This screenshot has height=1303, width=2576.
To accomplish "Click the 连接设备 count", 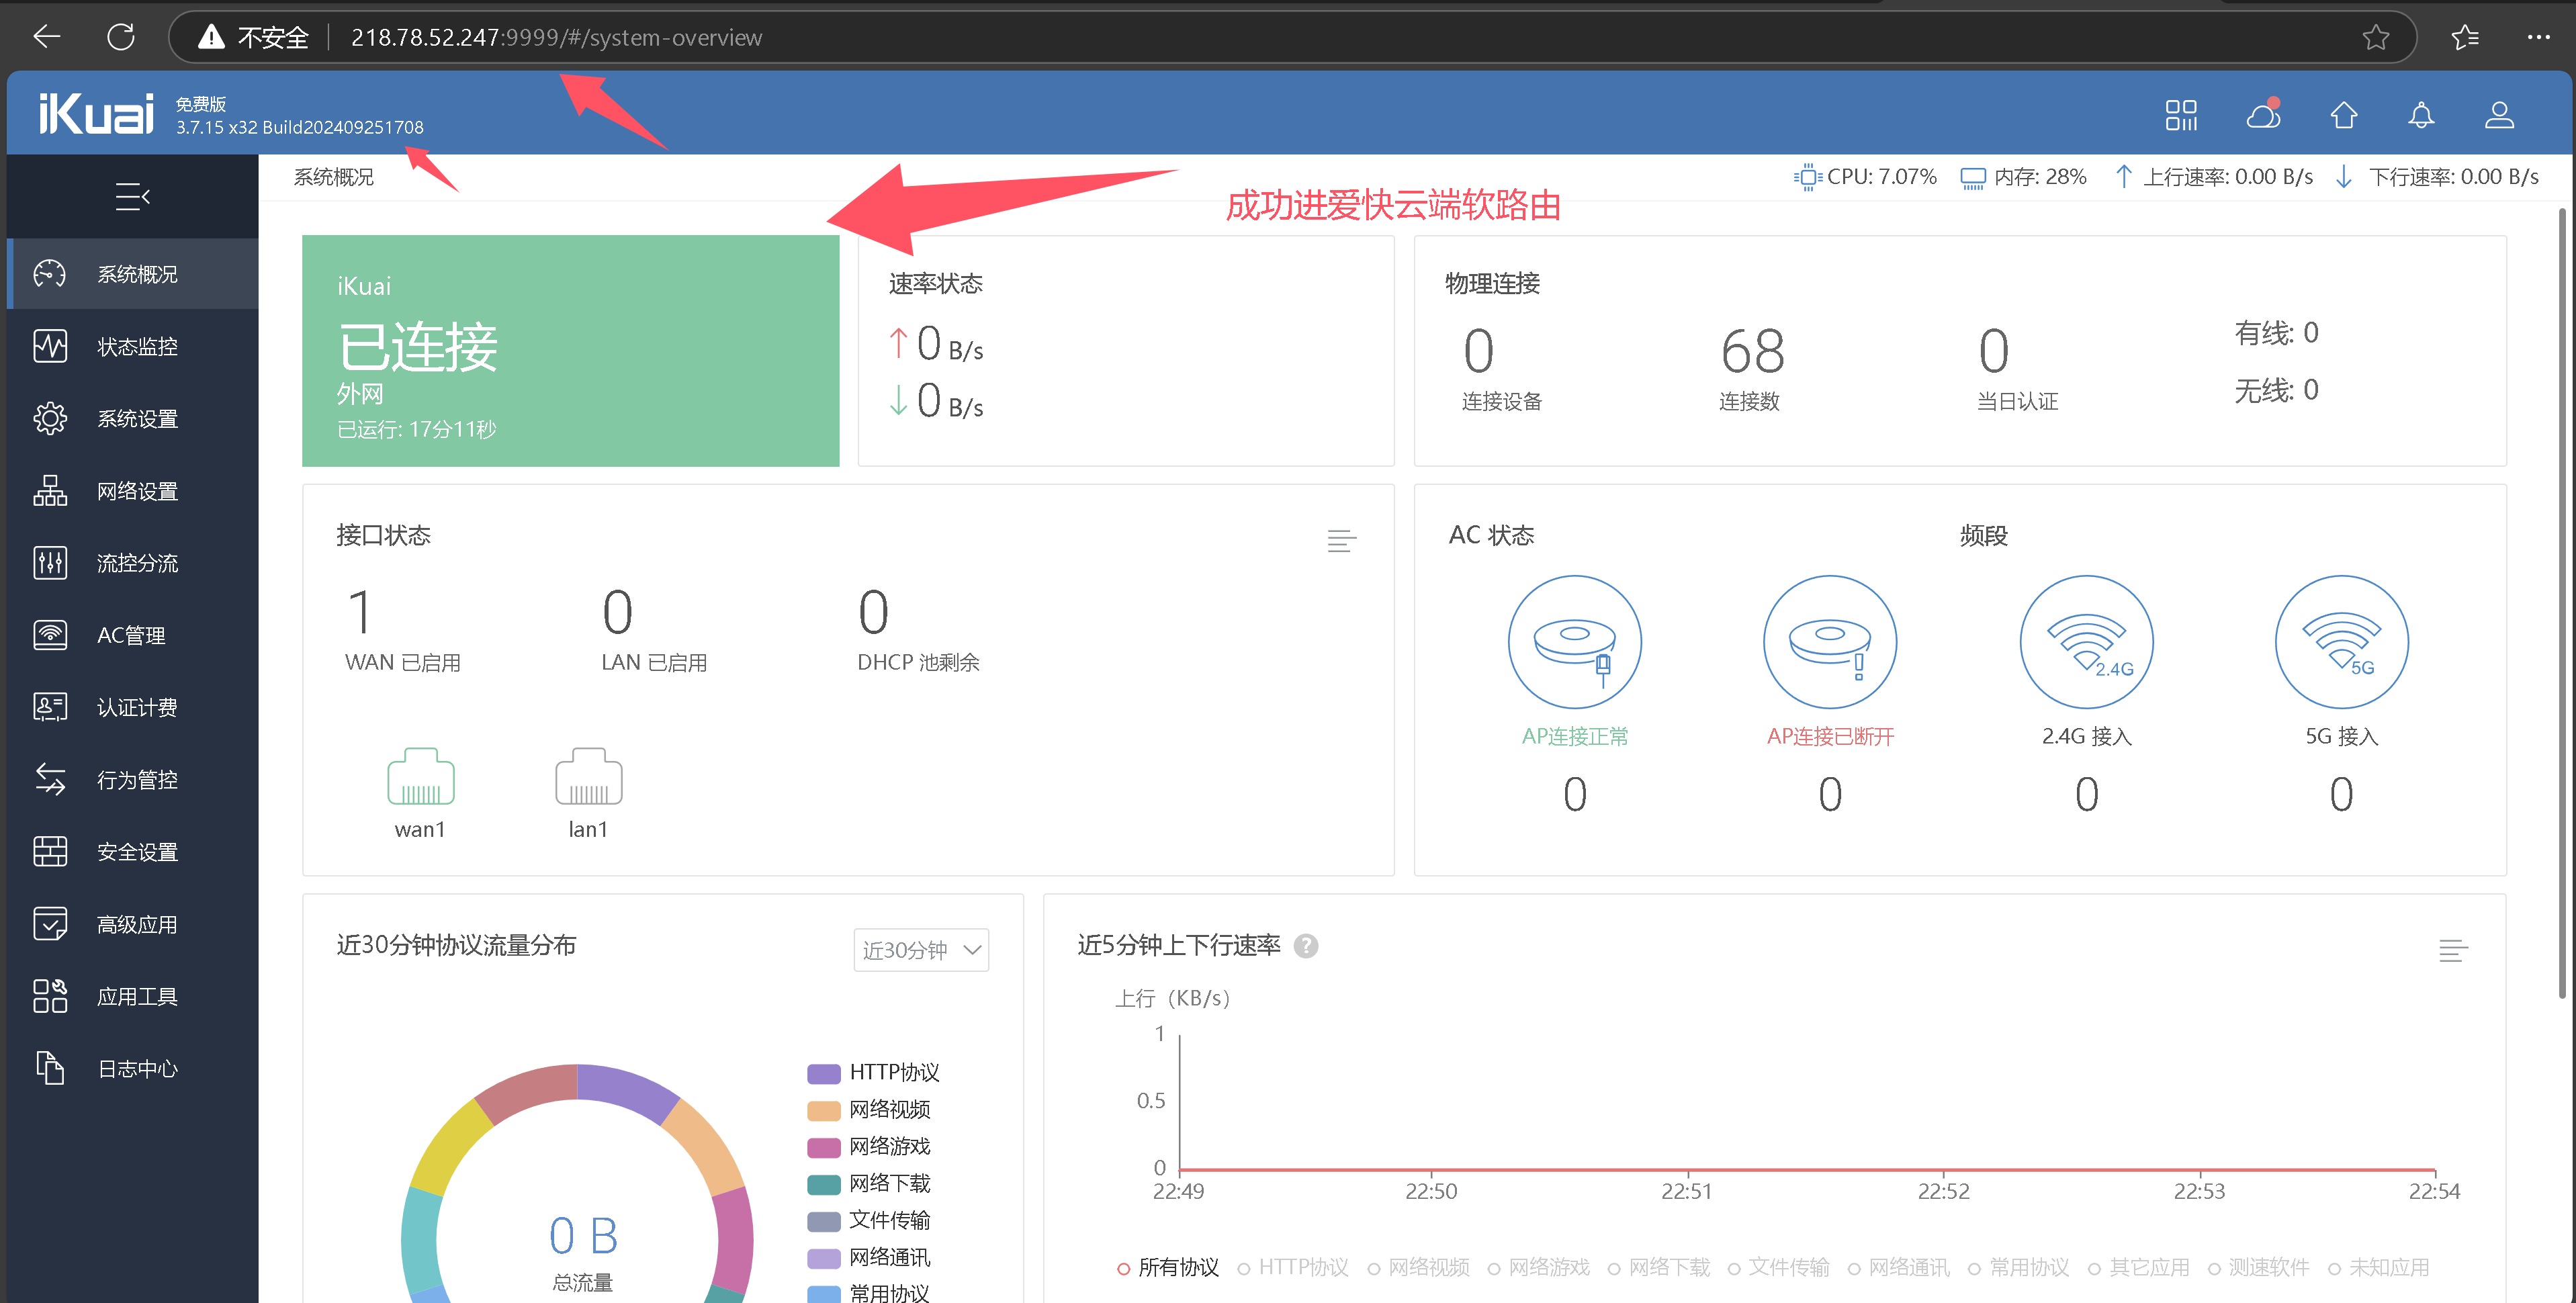I will 1479,351.
